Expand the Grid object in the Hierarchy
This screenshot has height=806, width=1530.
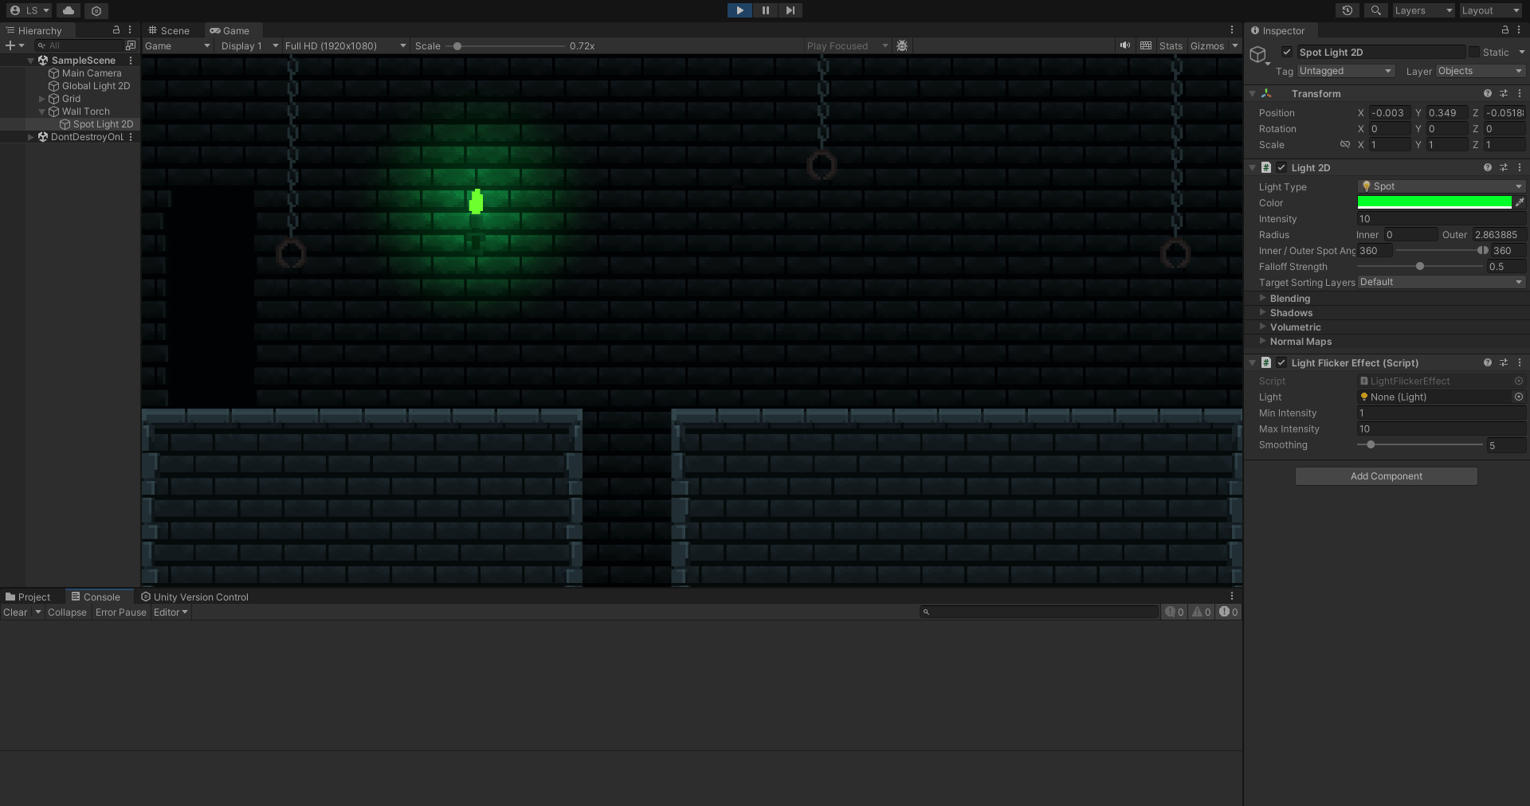pyautogui.click(x=42, y=99)
